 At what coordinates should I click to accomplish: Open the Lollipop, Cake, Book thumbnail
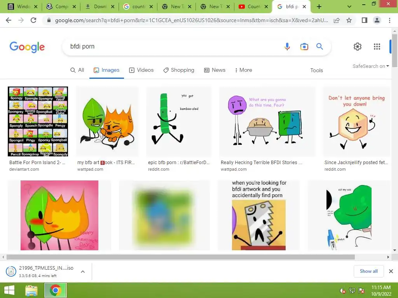coord(267,121)
